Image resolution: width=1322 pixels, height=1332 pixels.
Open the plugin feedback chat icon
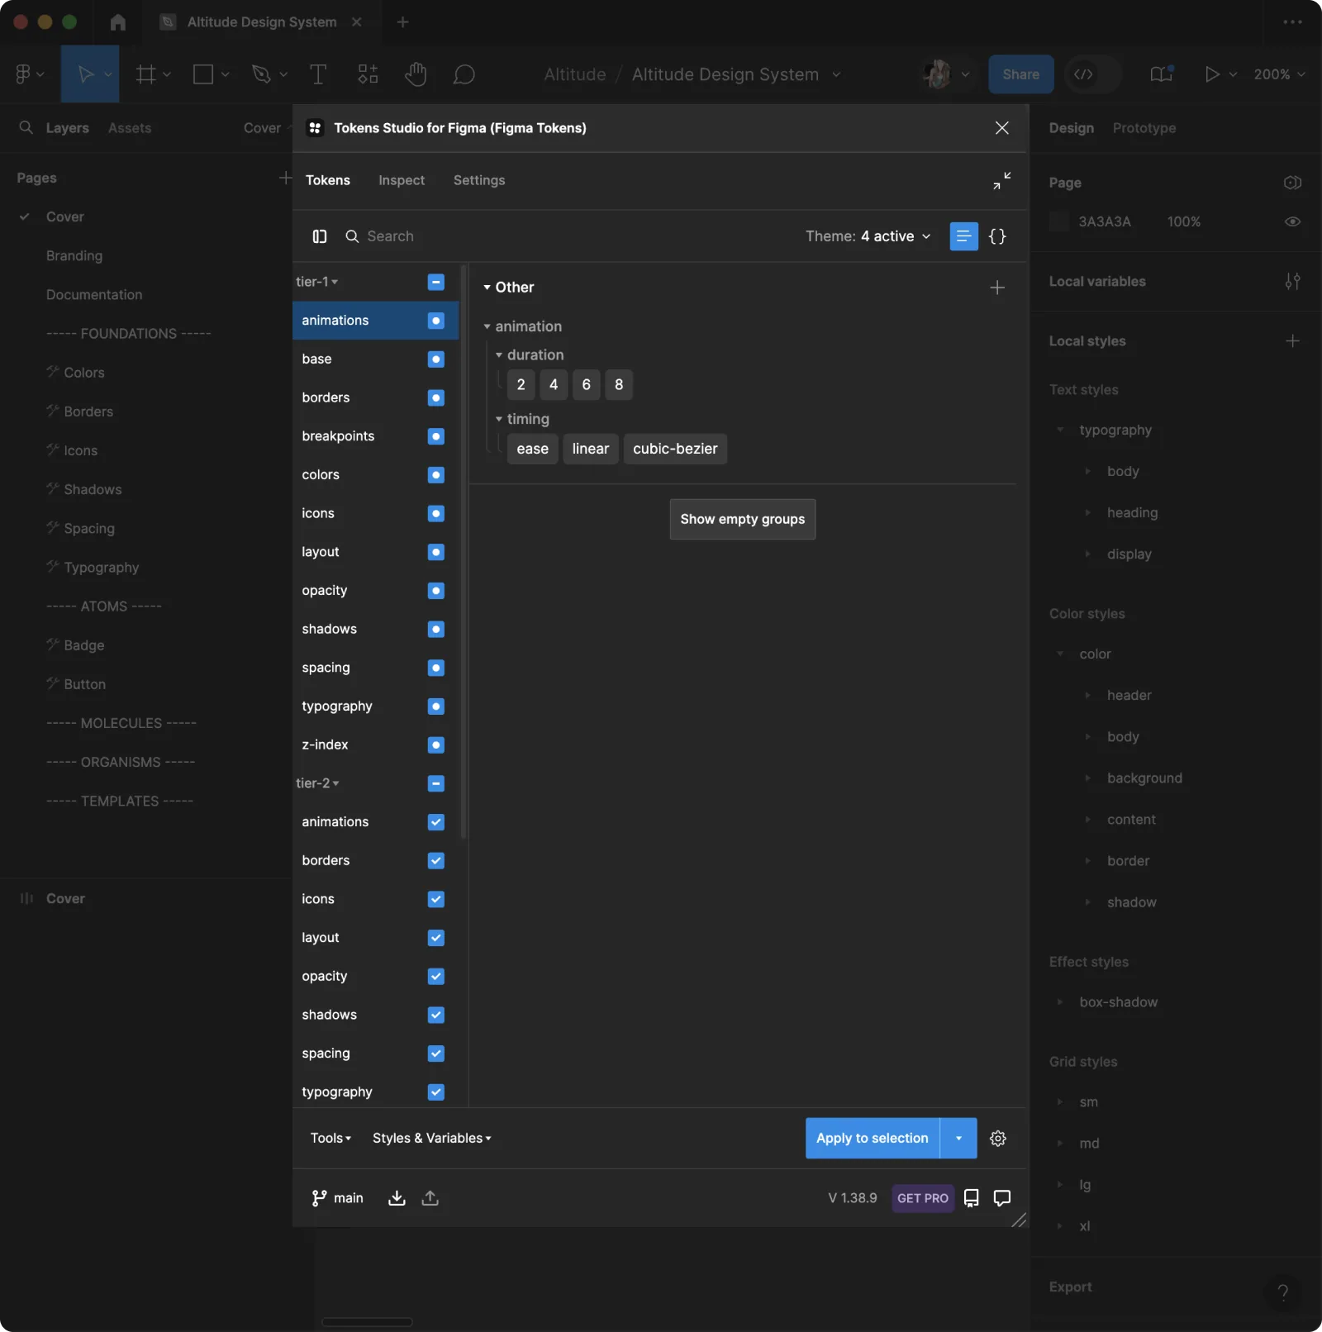click(1002, 1198)
